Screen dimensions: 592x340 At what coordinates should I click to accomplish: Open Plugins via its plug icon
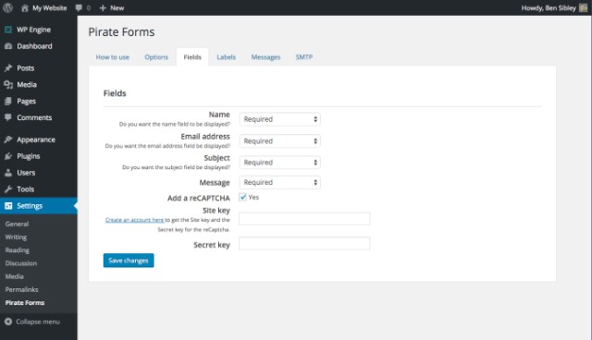pyautogui.click(x=8, y=156)
